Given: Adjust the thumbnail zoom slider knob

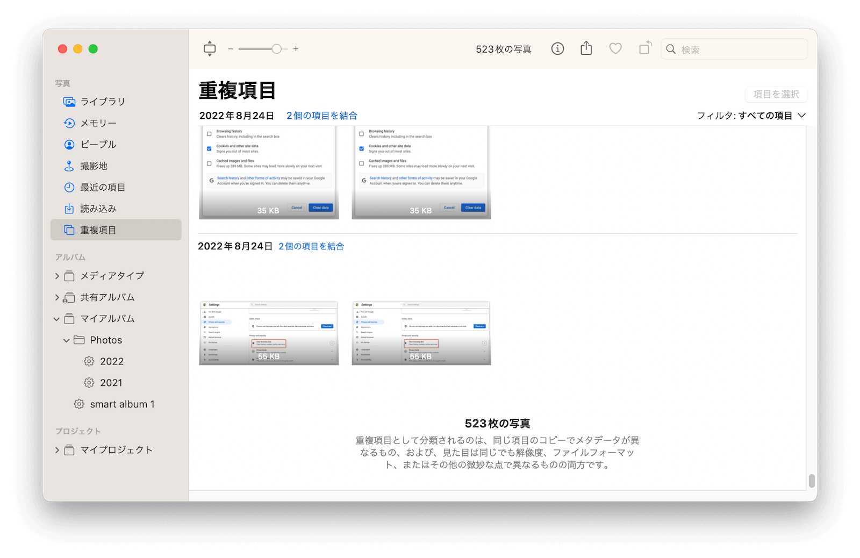Looking at the screenshot, I should (276, 49).
